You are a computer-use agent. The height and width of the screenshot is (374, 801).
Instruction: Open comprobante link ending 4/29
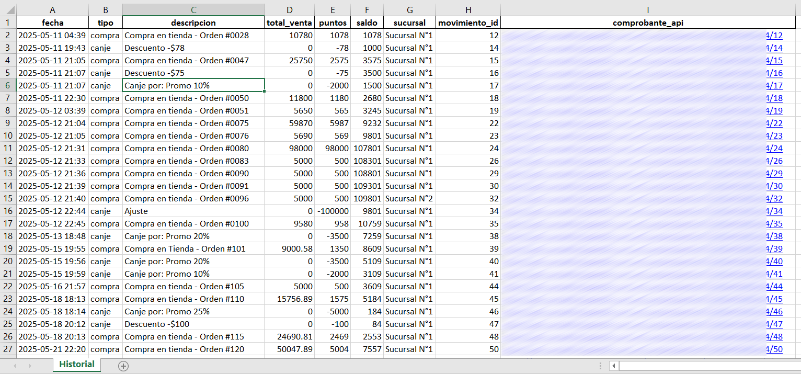774,174
